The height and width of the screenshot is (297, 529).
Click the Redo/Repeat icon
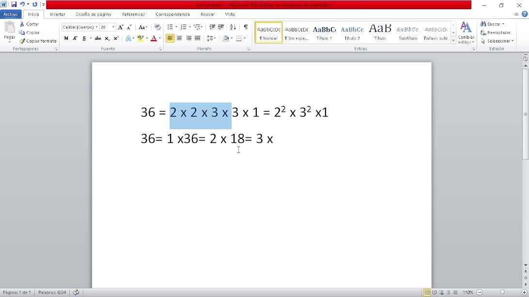(35, 5)
